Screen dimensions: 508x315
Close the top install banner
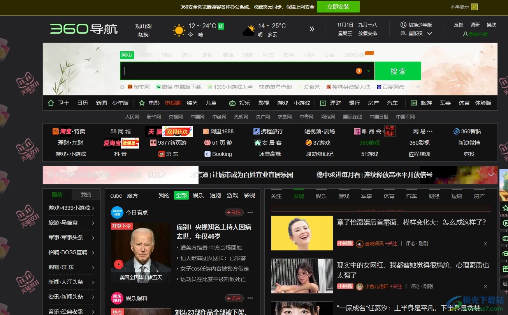(x=474, y=7)
